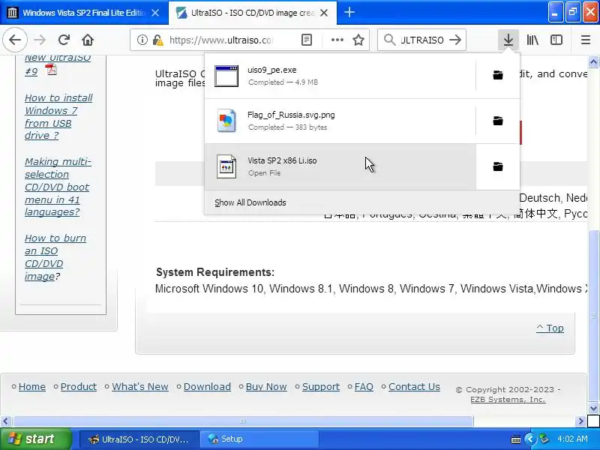Screen dimensions: 600x450
Task: Toggle the downloads panel button
Action: click(x=508, y=40)
